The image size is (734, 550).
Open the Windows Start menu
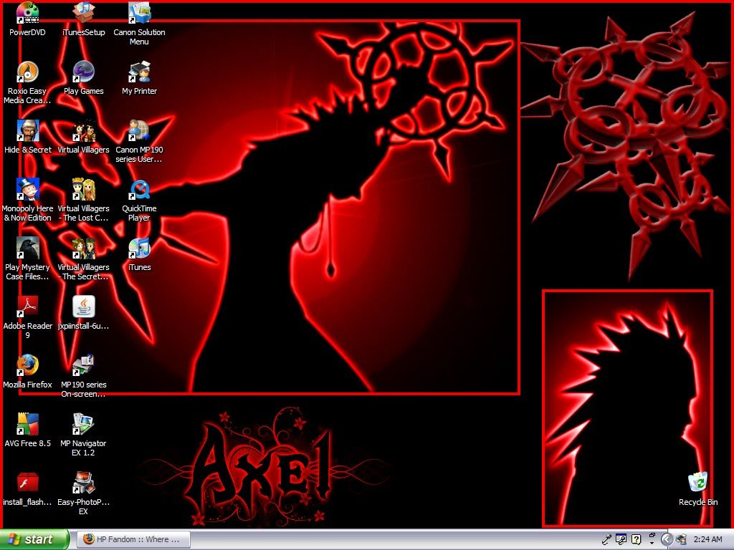pos(34,539)
